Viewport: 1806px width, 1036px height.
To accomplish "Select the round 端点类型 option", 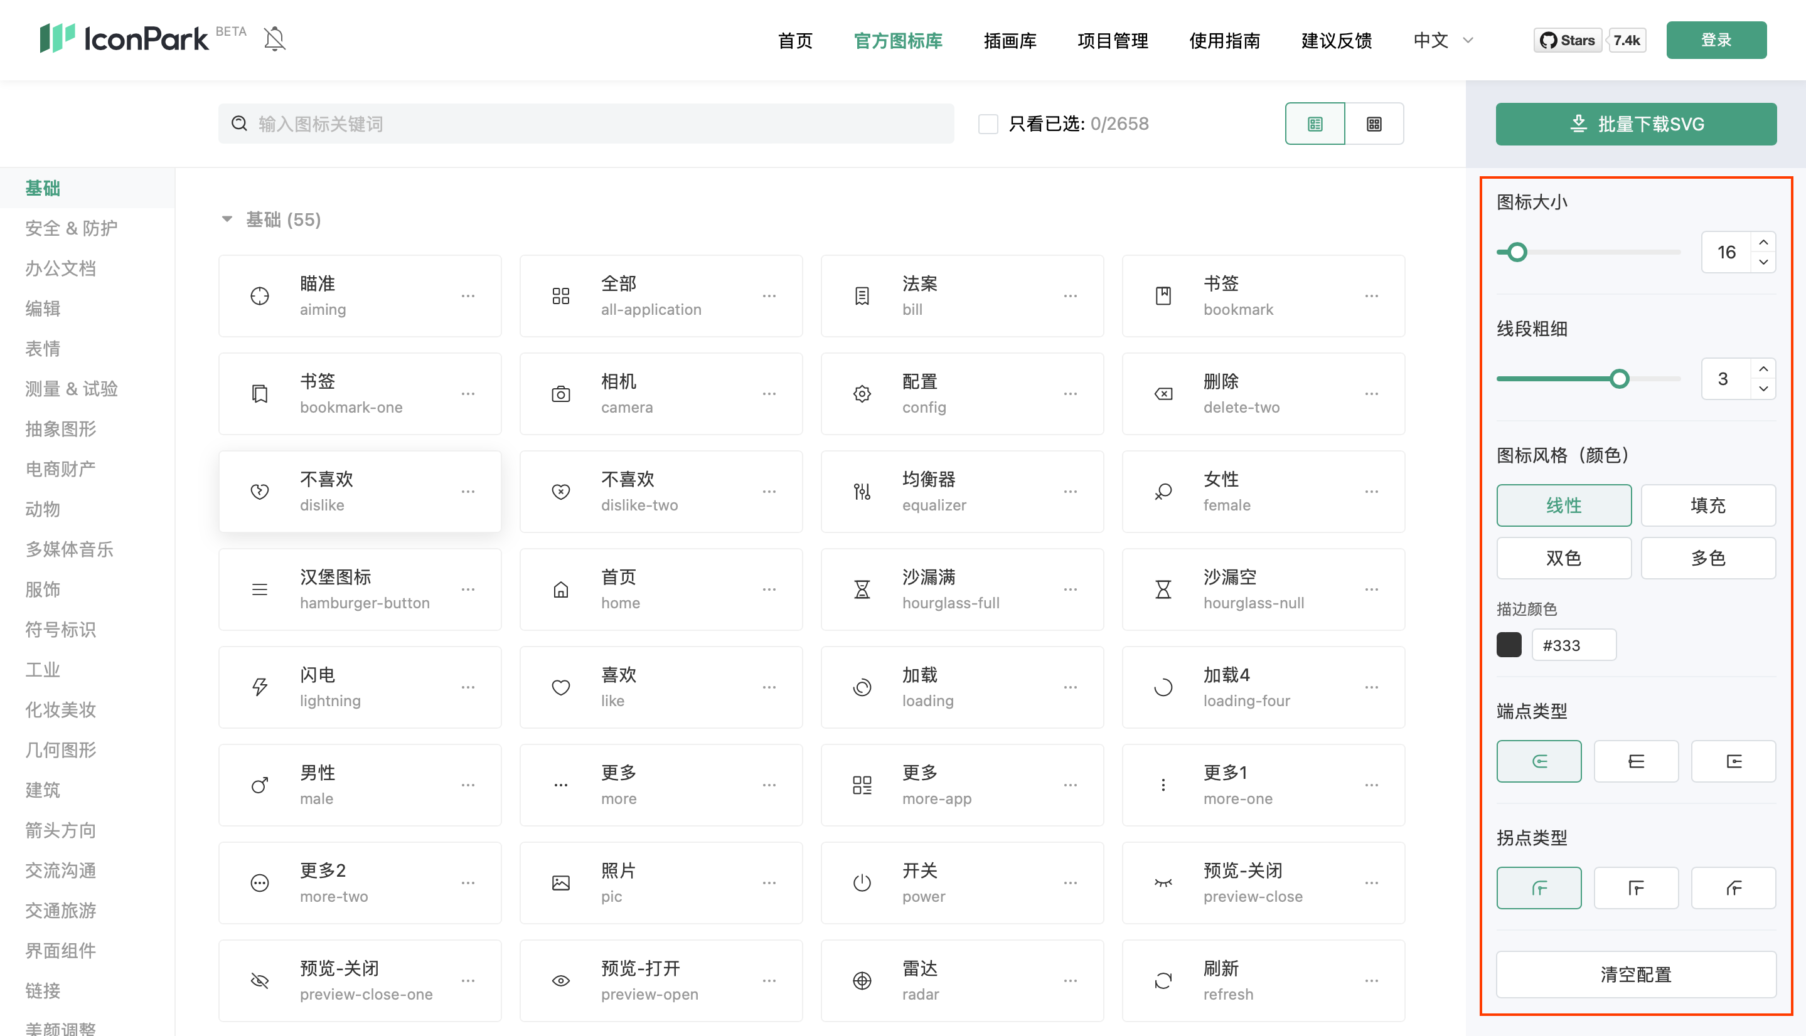I will pos(1539,761).
